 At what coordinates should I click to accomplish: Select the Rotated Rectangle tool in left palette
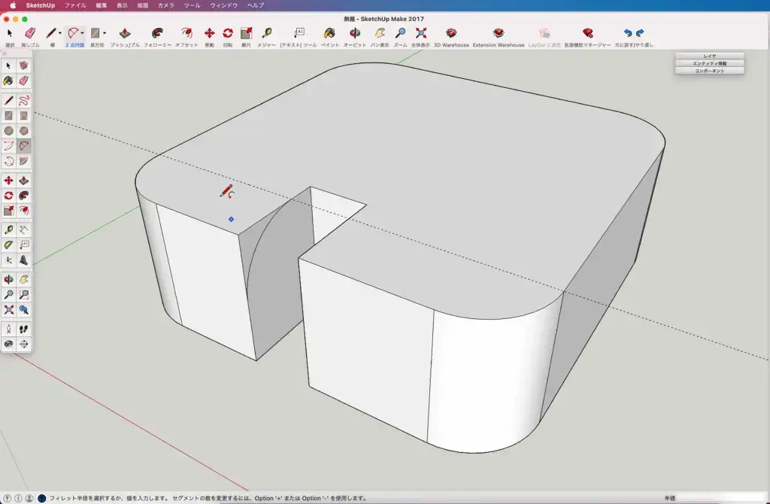[x=23, y=116]
